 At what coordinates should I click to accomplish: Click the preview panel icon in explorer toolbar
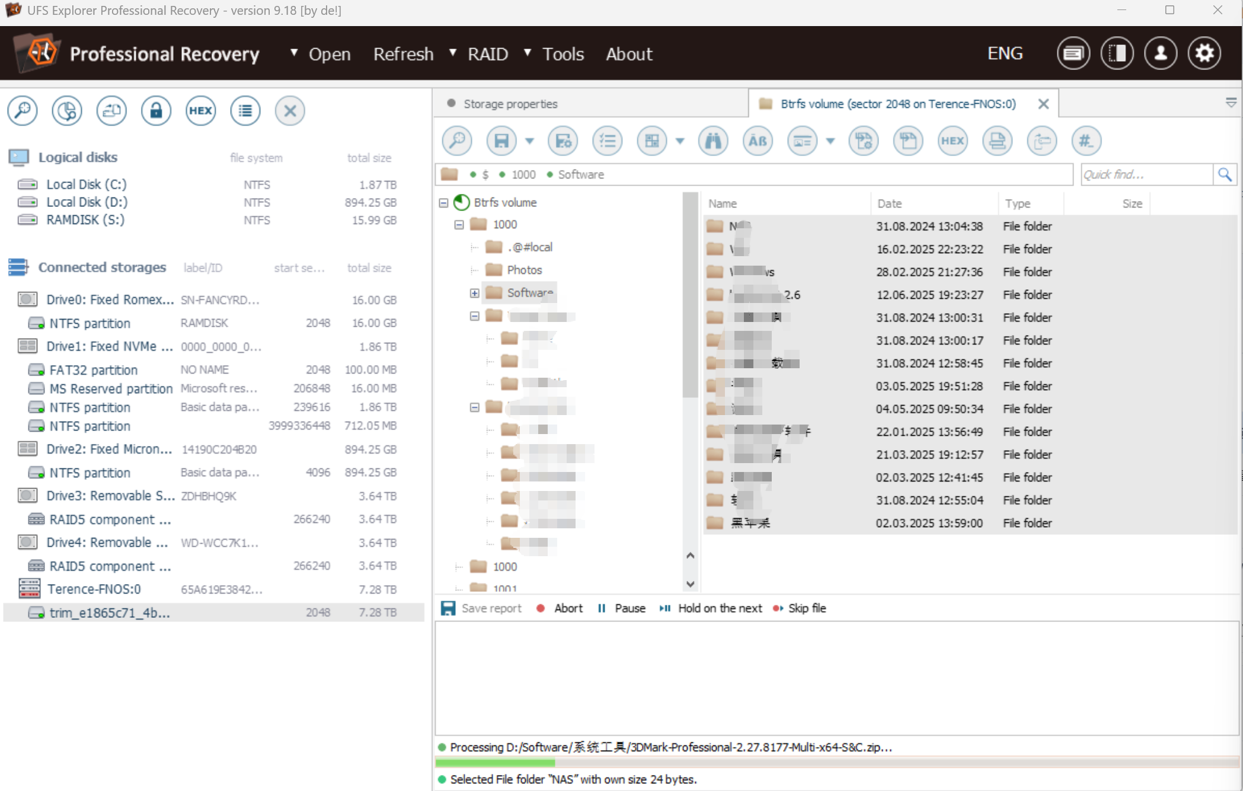803,141
